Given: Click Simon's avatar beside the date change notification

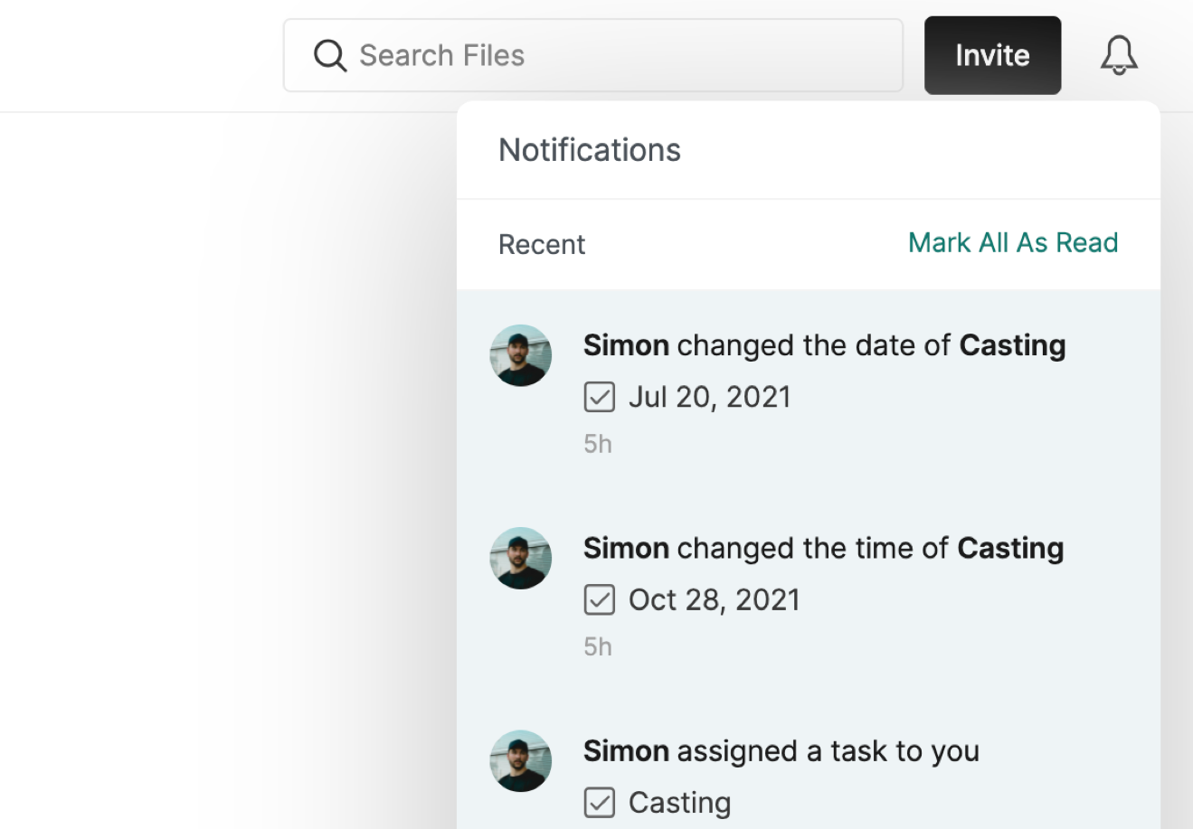Looking at the screenshot, I should click(x=521, y=355).
